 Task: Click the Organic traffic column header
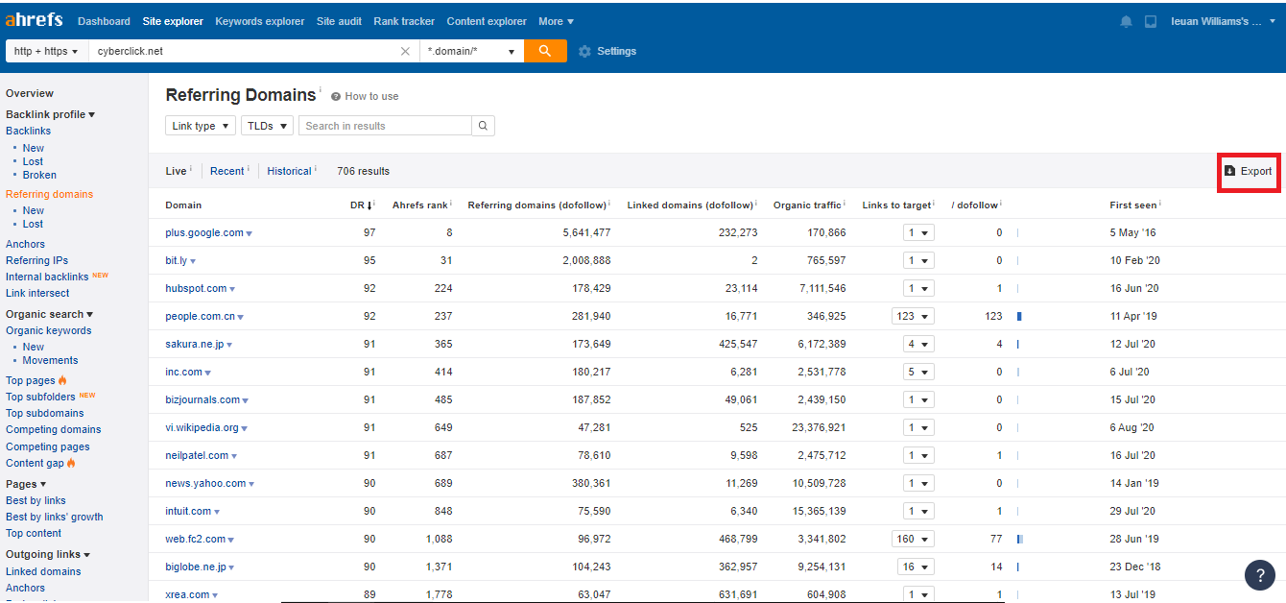(x=809, y=205)
